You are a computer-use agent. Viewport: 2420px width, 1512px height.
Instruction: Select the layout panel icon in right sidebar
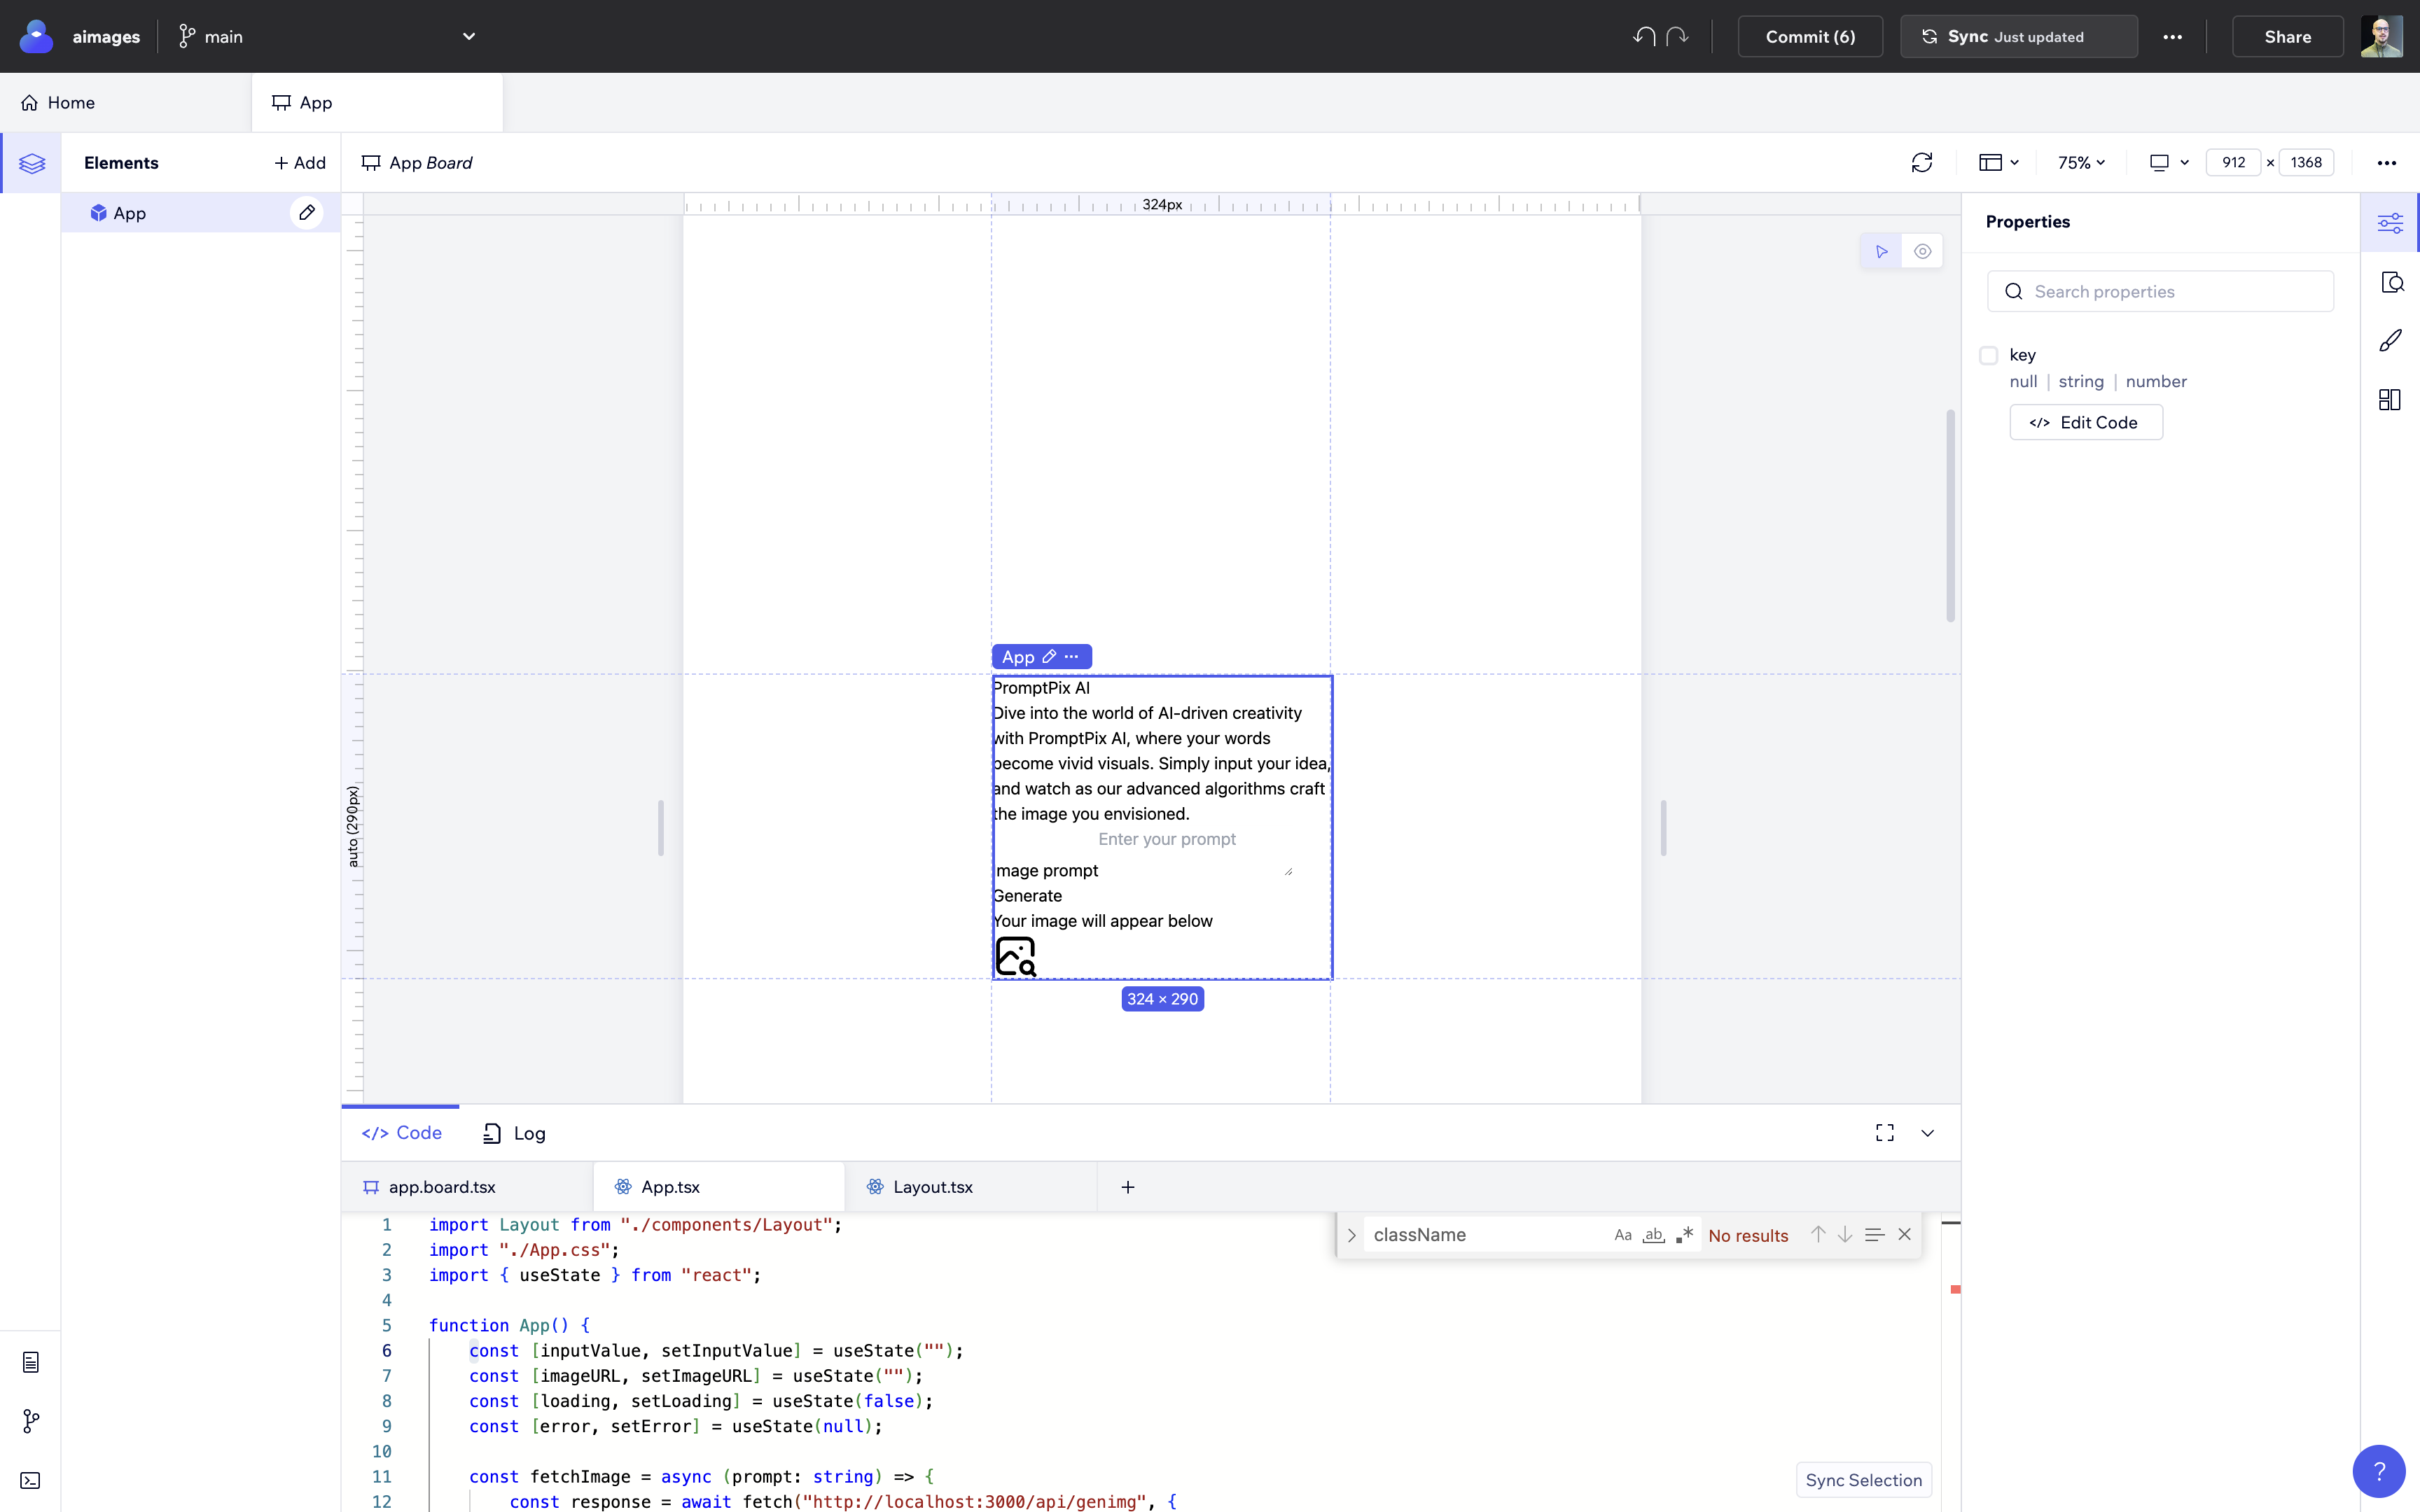(x=2390, y=399)
